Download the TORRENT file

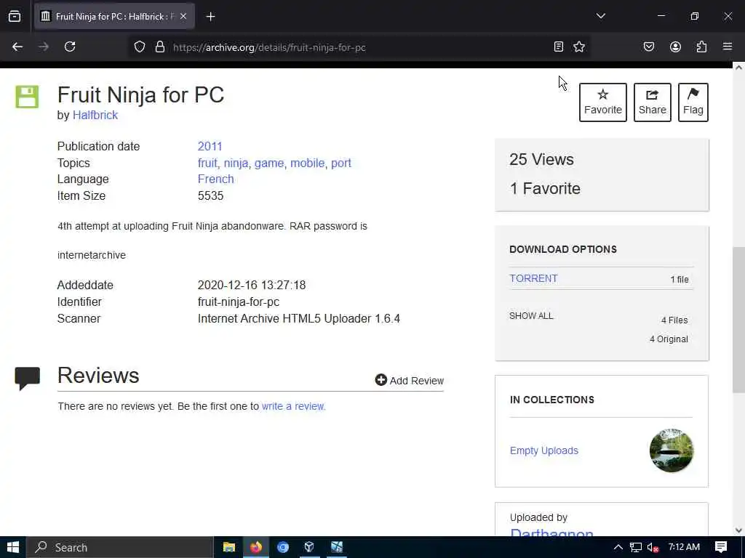pyautogui.click(x=533, y=278)
